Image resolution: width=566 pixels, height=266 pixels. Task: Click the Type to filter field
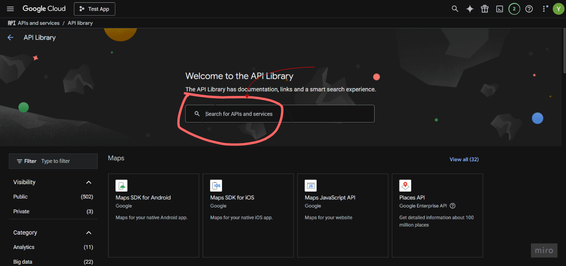tap(56, 161)
